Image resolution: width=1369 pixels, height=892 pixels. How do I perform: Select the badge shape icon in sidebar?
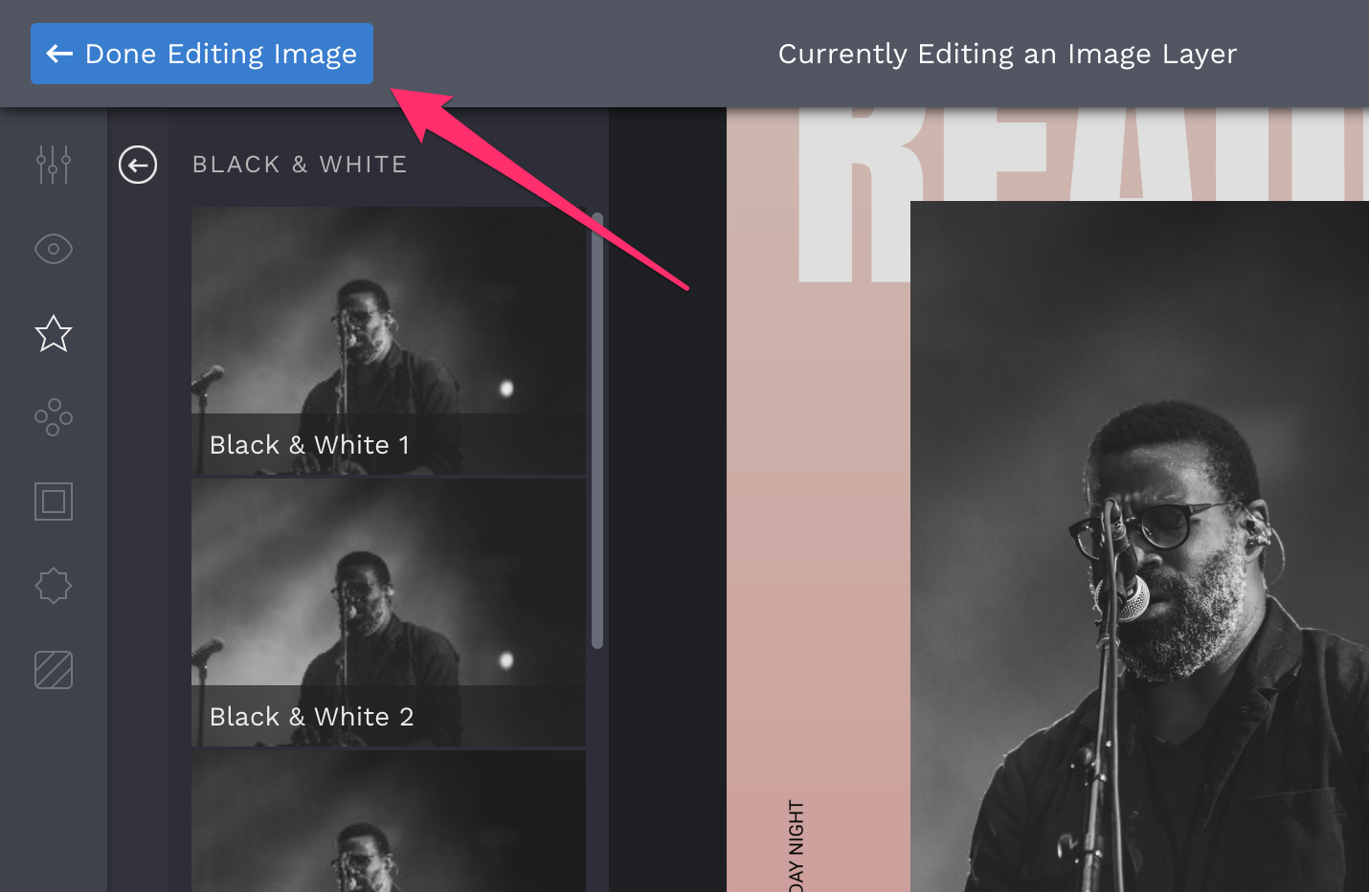[54, 586]
